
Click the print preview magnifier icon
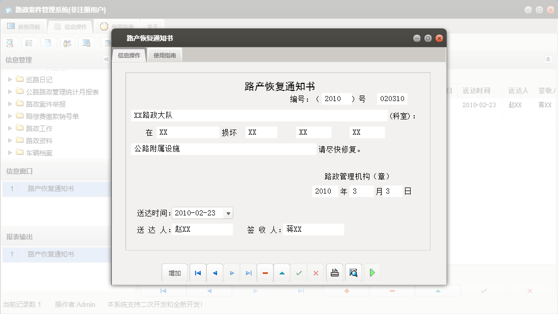(x=353, y=273)
